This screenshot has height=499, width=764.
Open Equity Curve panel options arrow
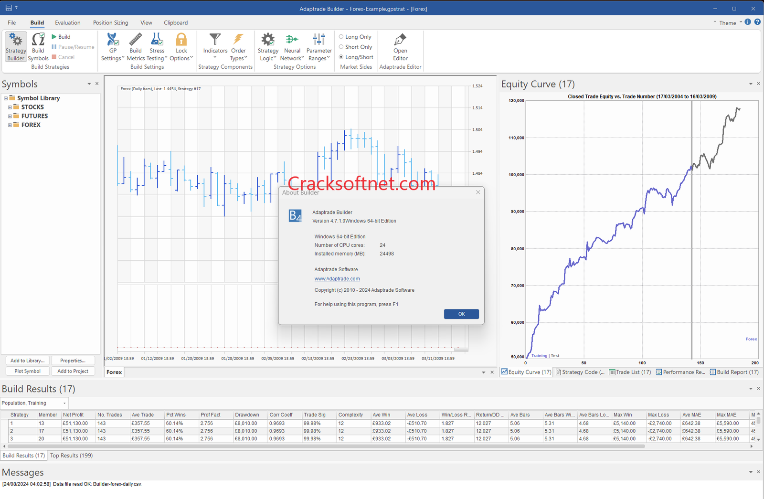click(751, 84)
